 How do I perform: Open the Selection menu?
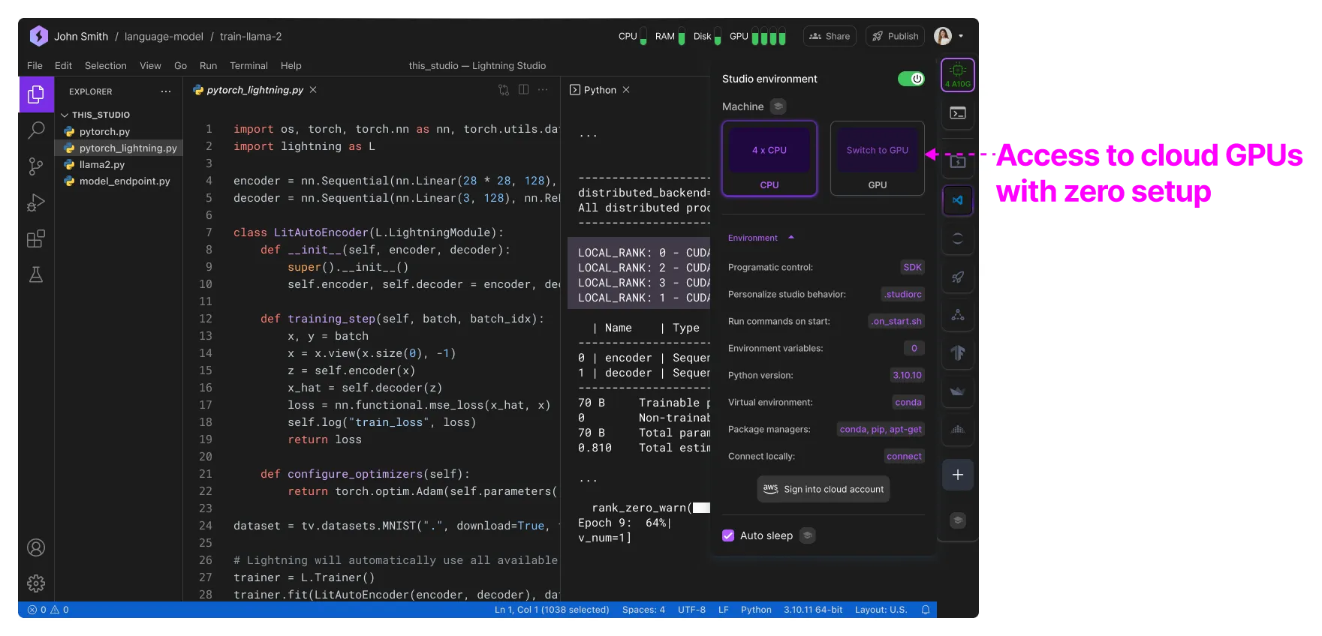[106, 66]
